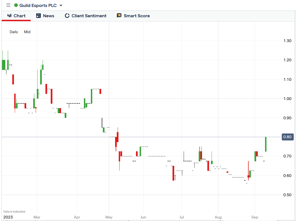Click the May label on time axis

pos(109,217)
